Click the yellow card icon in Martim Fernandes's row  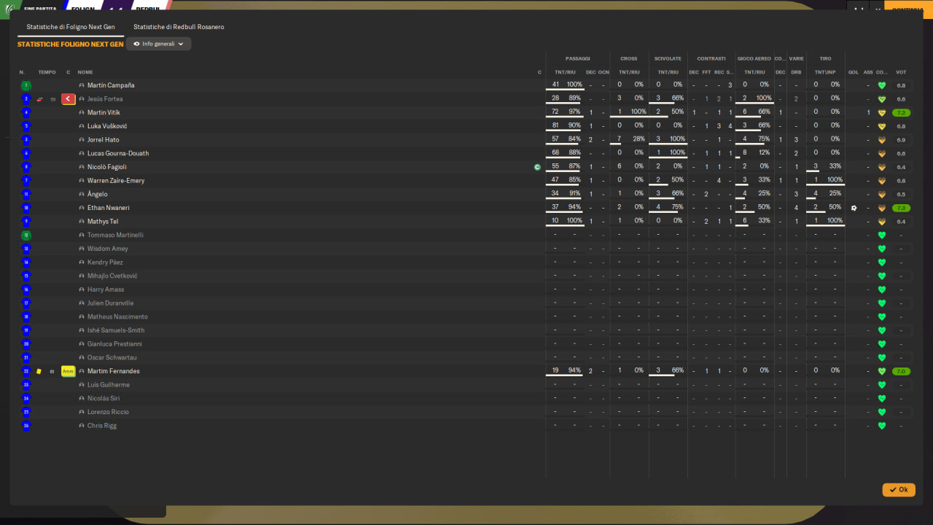(x=39, y=372)
